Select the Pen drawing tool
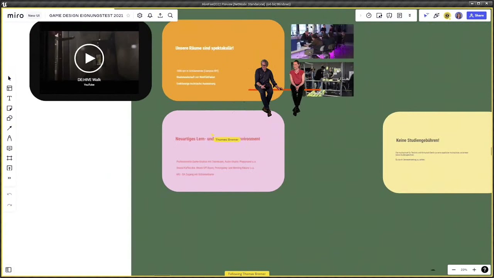This screenshot has height=278, width=494. pos(10,138)
